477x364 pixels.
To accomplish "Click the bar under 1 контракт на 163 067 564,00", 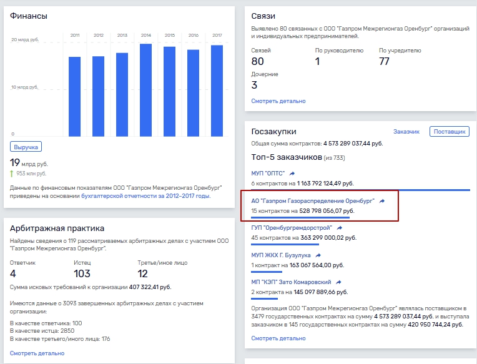I will click(x=267, y=272).
